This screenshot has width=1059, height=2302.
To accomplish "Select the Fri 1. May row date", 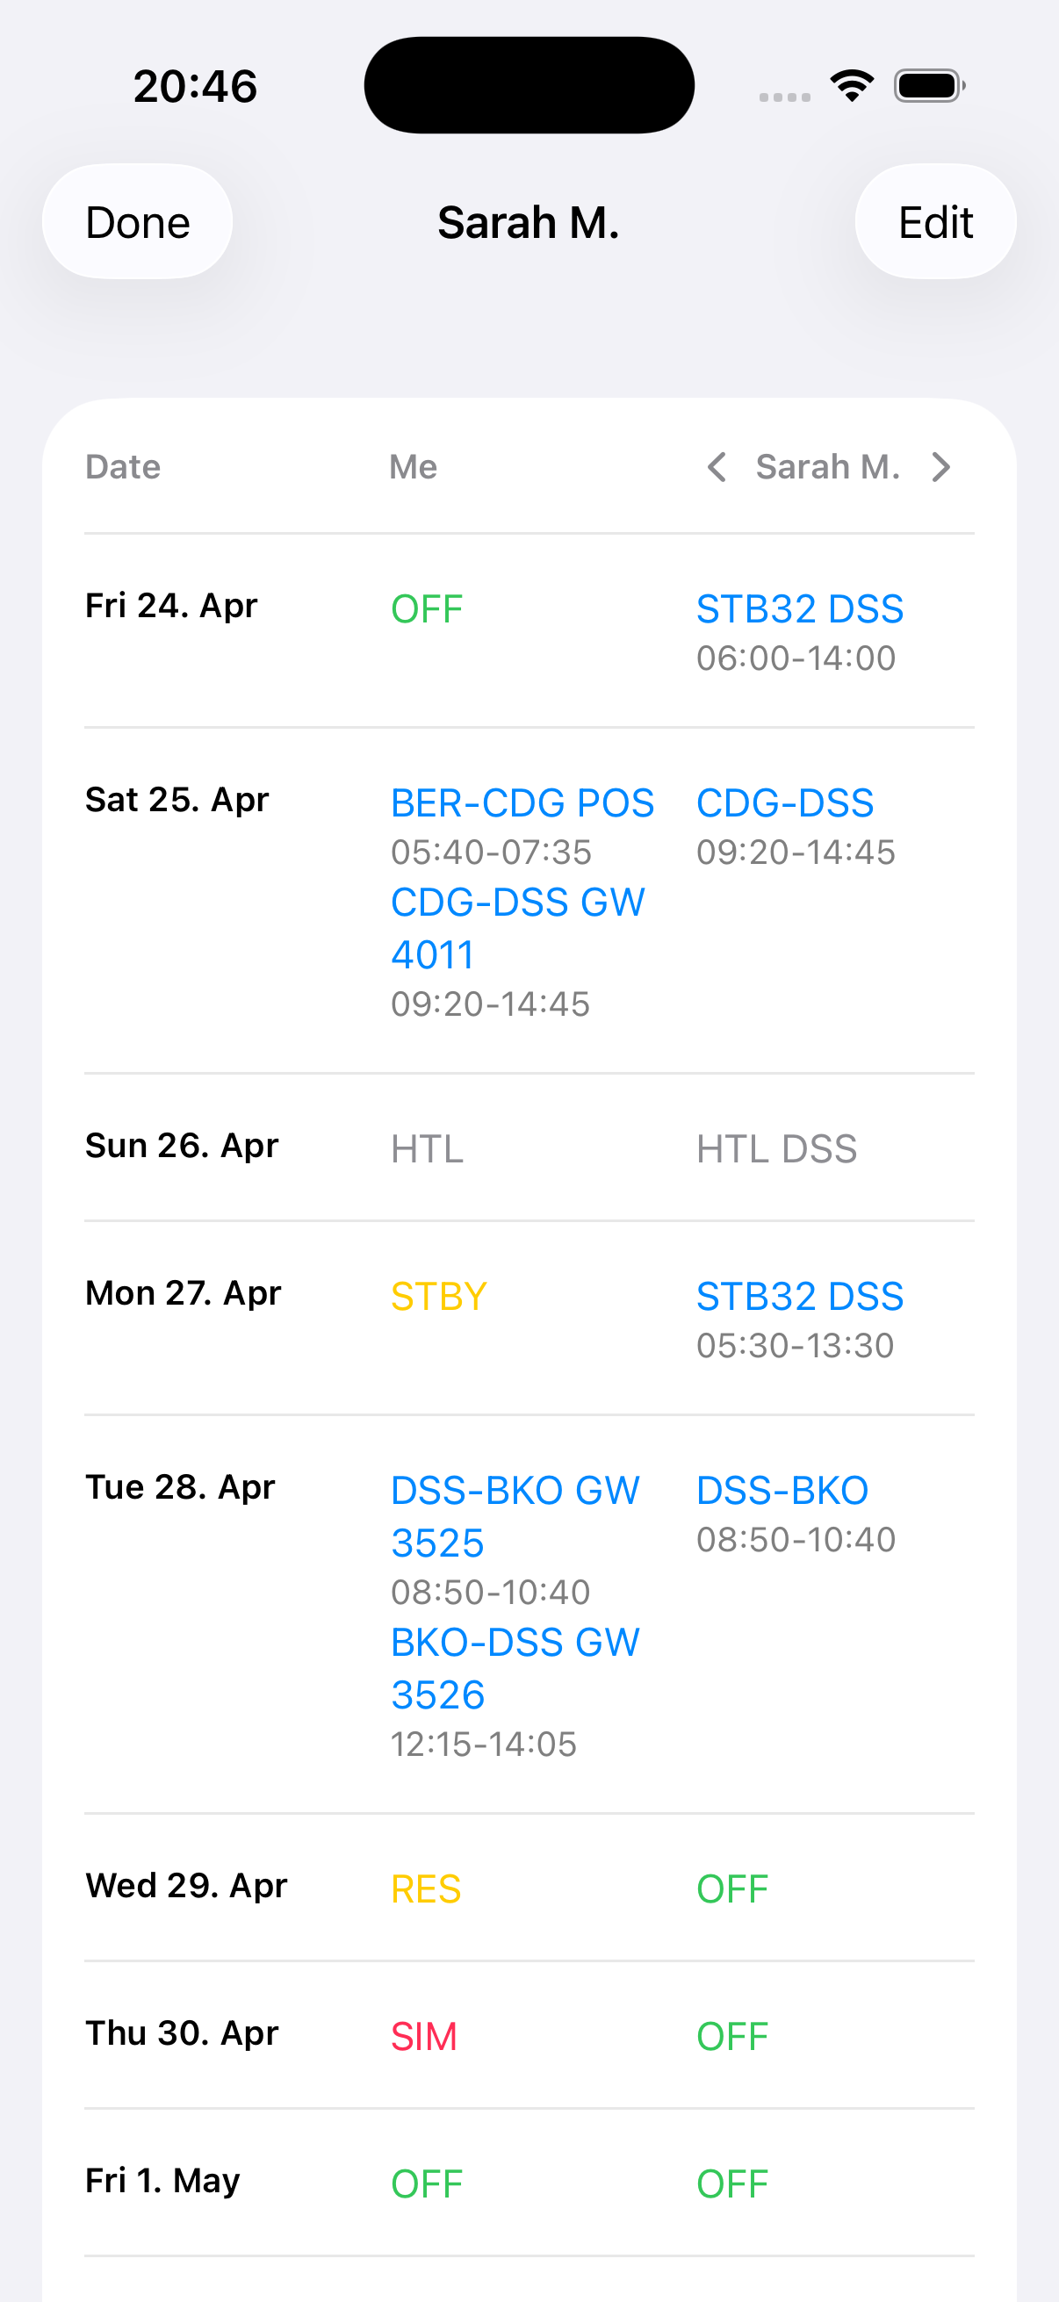I will tap(162, 2181).
